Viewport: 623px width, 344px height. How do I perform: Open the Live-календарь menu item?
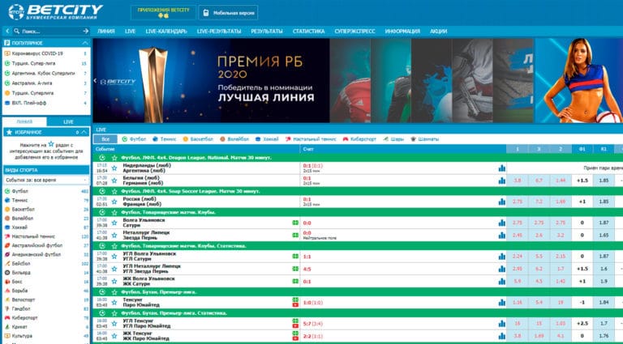pyautogui.click(x=166, y=31)
